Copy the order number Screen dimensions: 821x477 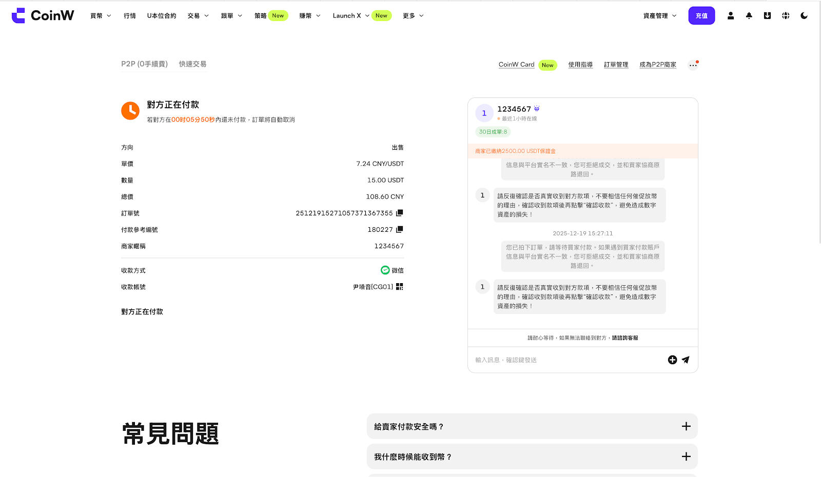click(400, 213)
